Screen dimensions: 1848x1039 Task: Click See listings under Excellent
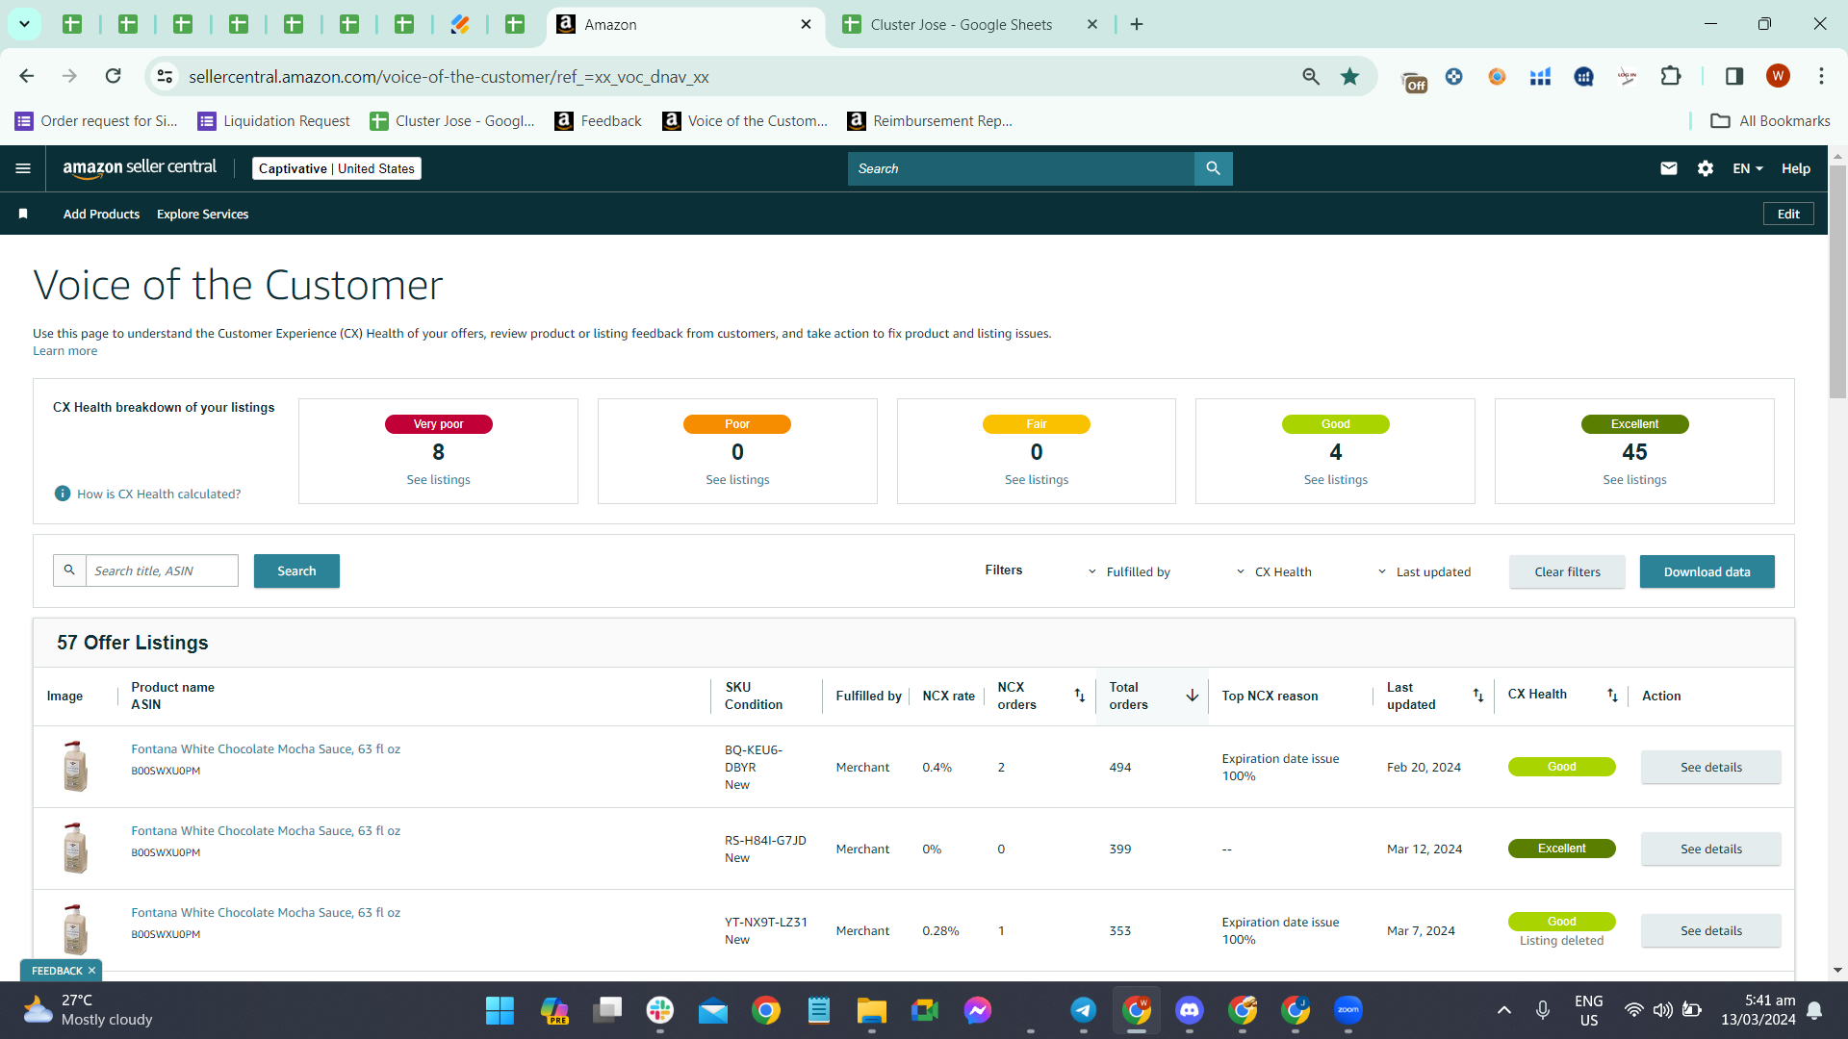[x=1634, y=480]
